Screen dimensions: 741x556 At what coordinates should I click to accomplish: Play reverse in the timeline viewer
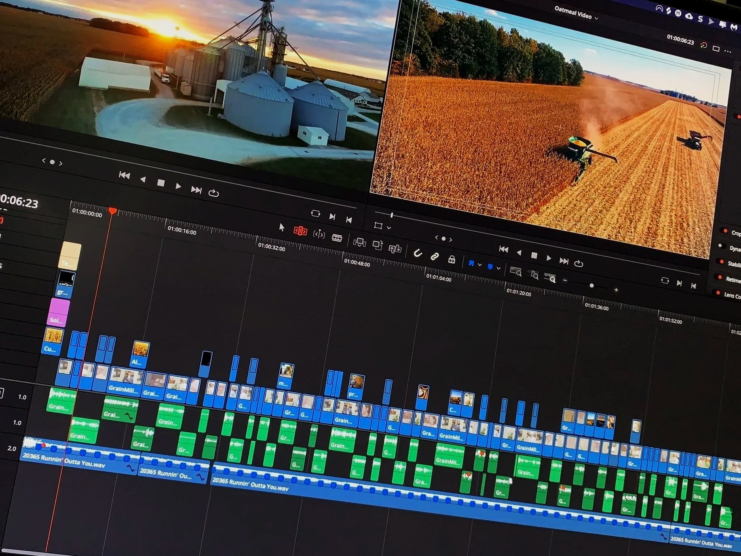(519, 252)
